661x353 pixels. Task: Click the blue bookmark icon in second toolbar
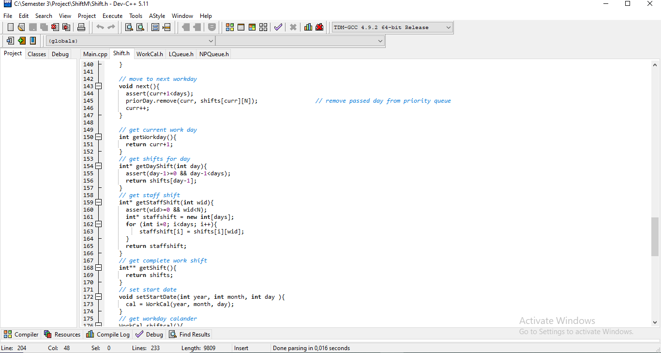click(32, 41)
